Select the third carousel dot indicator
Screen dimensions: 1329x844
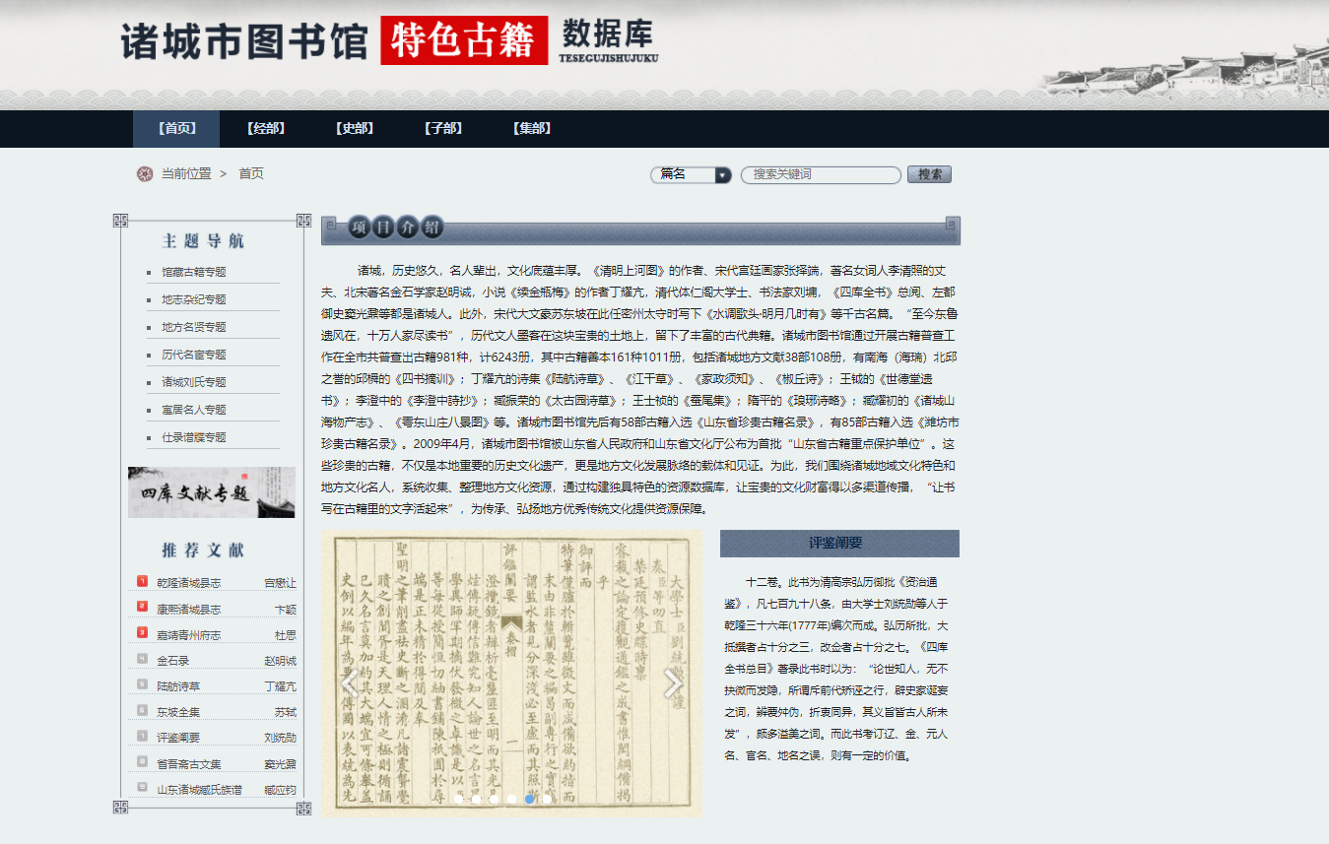tap(494, 799)
